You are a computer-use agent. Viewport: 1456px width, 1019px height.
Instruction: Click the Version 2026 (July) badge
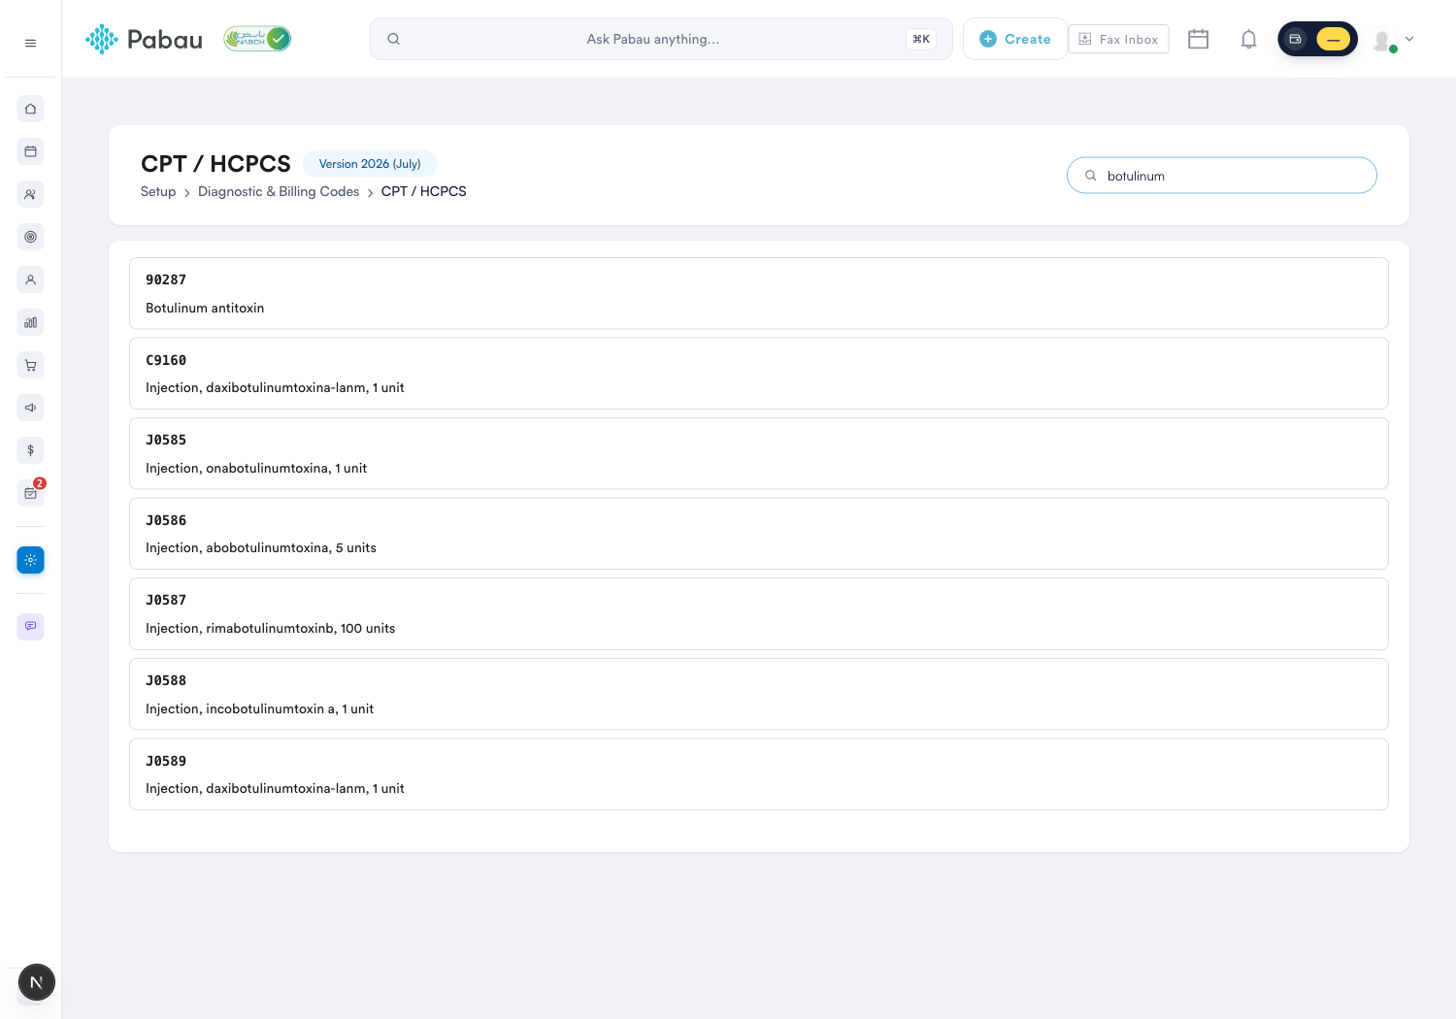(x=370, y=164)
